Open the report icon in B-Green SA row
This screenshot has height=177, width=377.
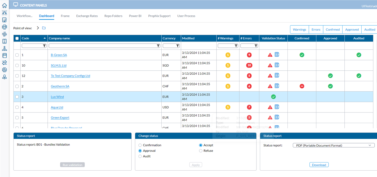click(277, 55)
